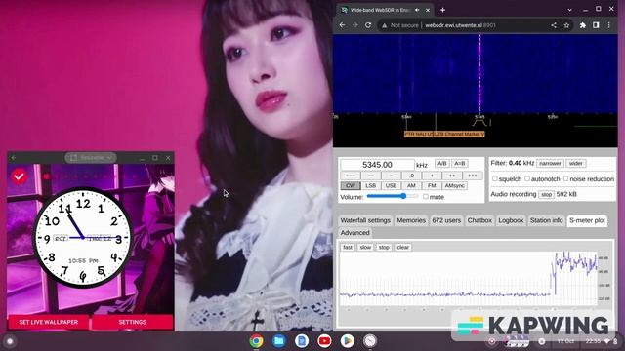Open the Waterfall settings tab
Screen dimensions: 625x351
[365, 220]
